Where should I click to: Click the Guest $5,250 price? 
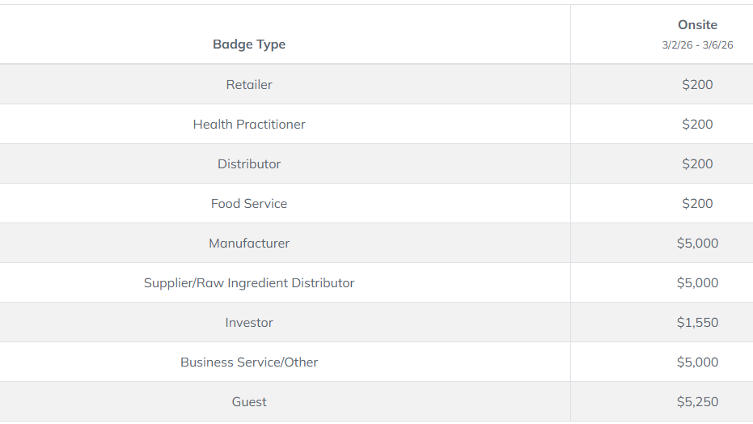click(697, 401)
